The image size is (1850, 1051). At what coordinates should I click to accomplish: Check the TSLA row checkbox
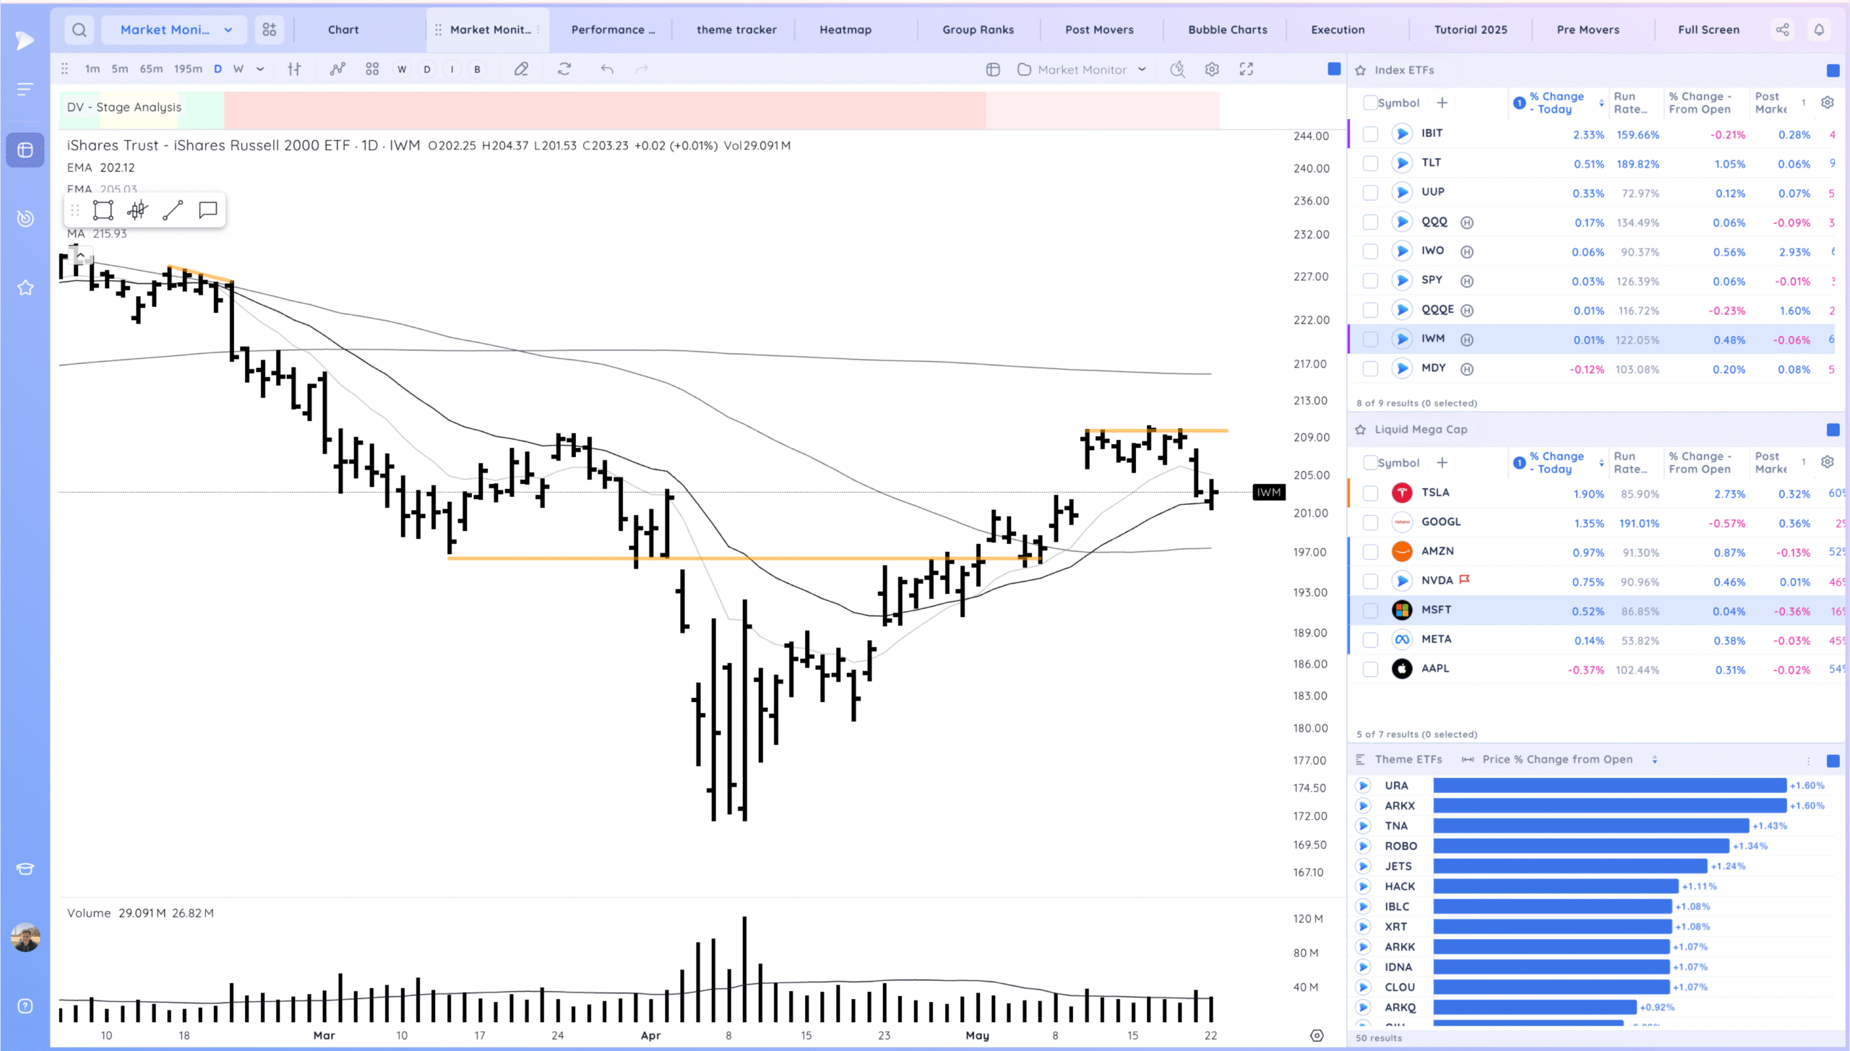(x=1370, y=493)
